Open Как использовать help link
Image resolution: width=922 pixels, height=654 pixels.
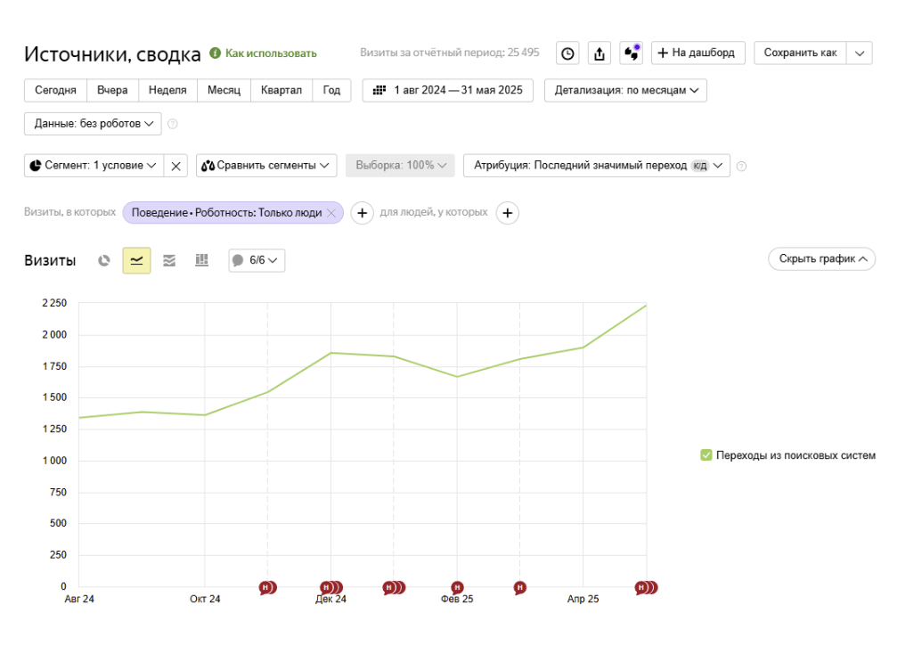click(271, 53)
